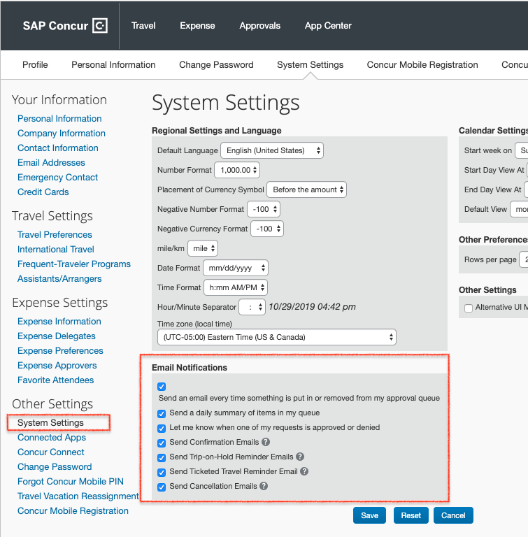Open Company Information link
Image resolution: width=528 pixels, height=537 pixels.
point(62,134)
